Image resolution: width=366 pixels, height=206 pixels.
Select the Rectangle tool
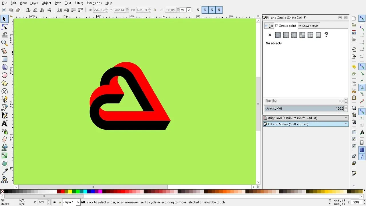coord(5,59)
